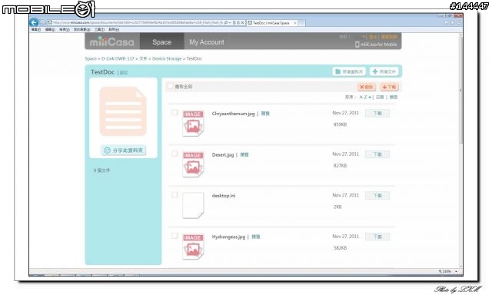This screenshot has width=492, height=298.
Task: Click the miiCasa logo
Action: point(111,41)
